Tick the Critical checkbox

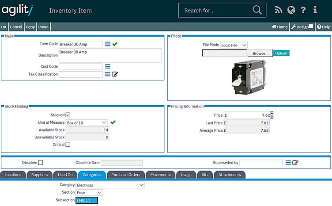68,144
